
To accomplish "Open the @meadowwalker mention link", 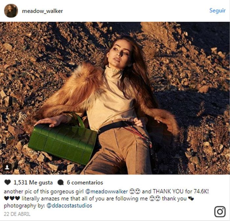I will coord(106,191).
